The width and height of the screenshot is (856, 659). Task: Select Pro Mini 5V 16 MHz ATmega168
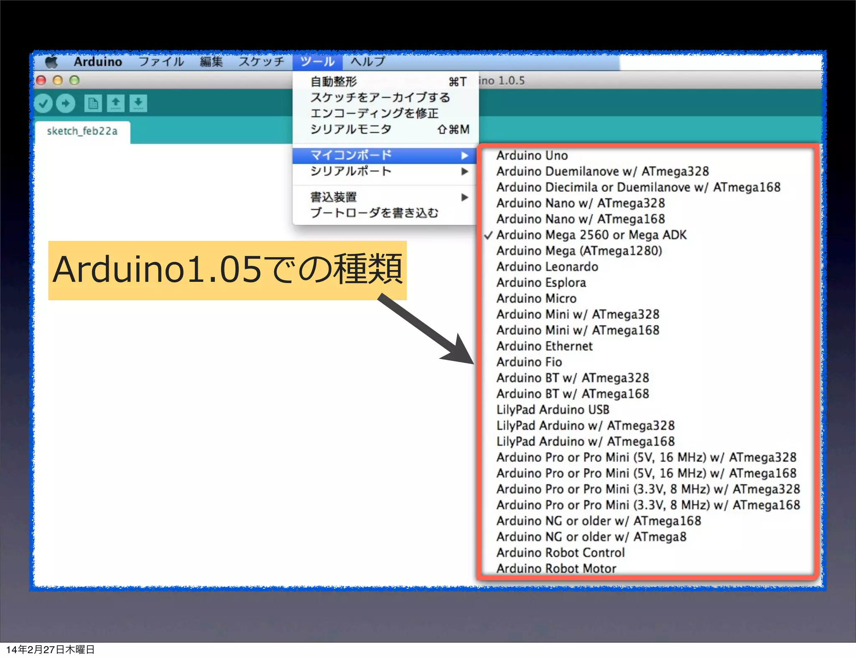coord(647,473)
